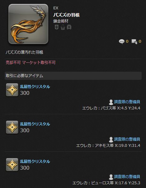Click crystal icon in the ピューロス帯 entry
The width and height of the screenshot is (146, 188).
click(12, 165)
